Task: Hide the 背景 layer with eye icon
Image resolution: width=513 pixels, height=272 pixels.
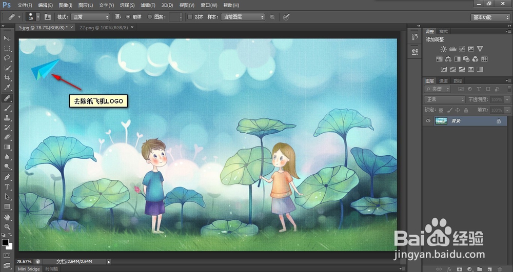Action: point(428,121)
